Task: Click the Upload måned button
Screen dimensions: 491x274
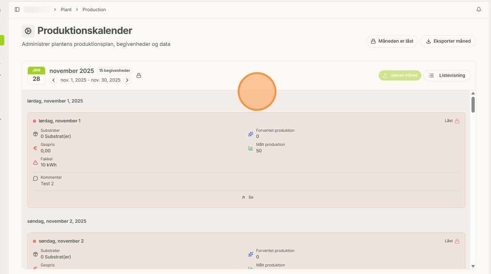Action: tap(400, 75)
